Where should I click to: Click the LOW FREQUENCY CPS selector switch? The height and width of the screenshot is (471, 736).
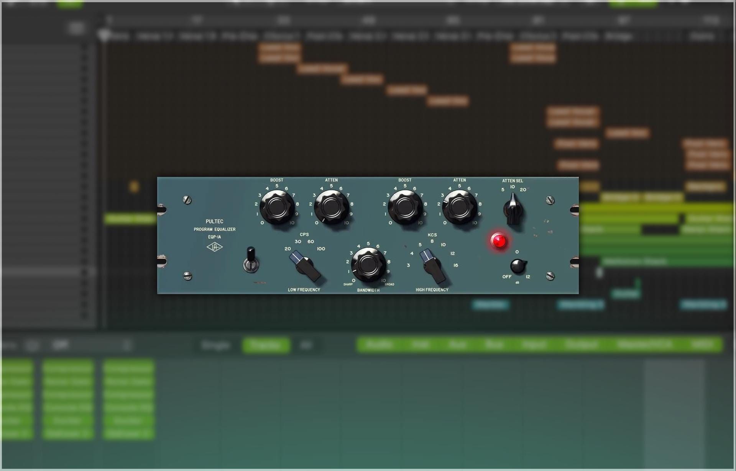click(305, 266)
